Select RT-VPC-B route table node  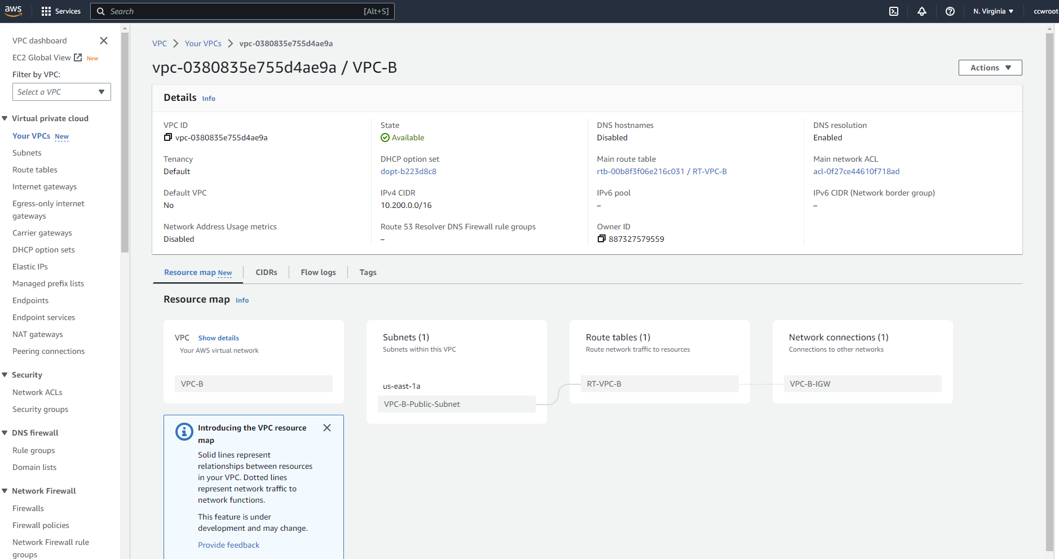point(660,384)
